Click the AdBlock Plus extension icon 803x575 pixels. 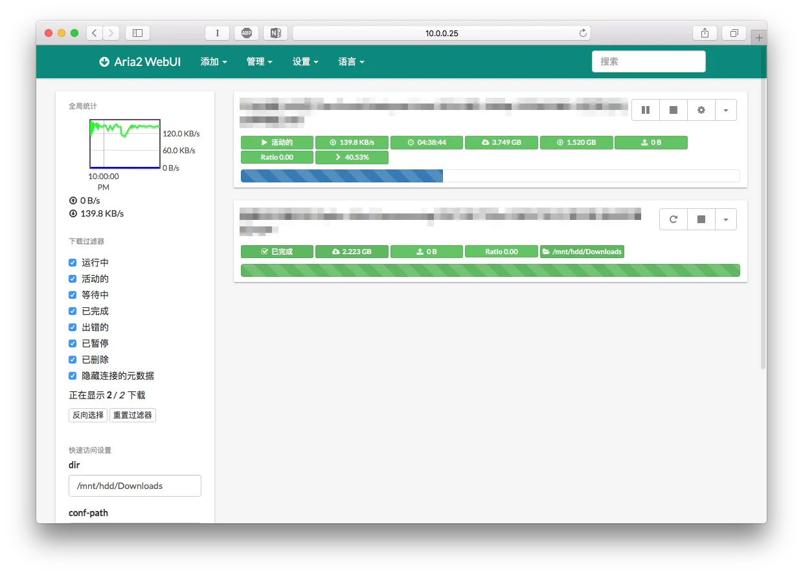click(247, 33)
